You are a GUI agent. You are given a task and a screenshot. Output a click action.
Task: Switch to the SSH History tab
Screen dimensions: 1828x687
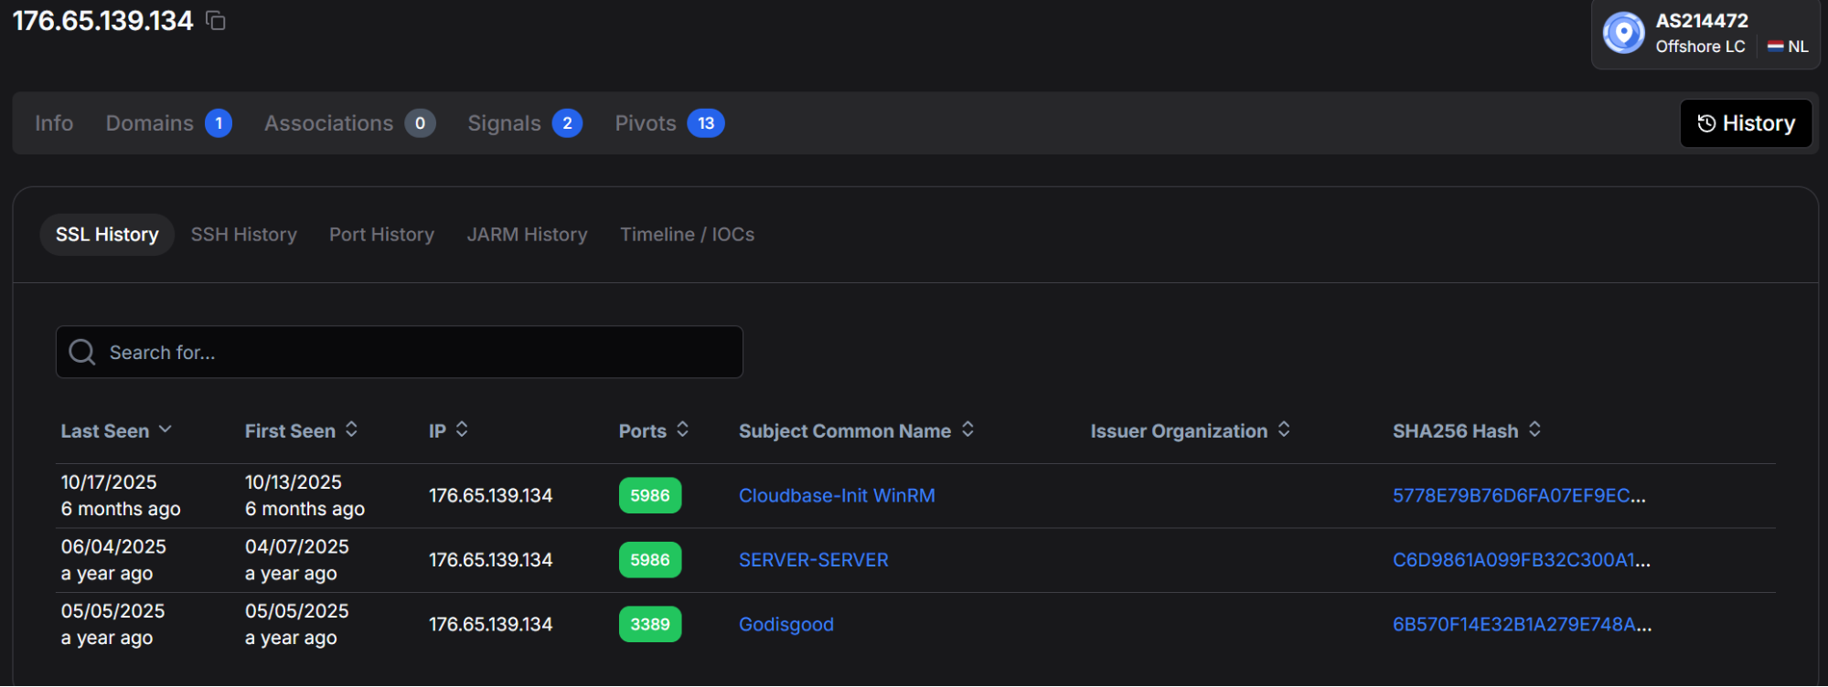pyautogui.click(x=243, y=235)
